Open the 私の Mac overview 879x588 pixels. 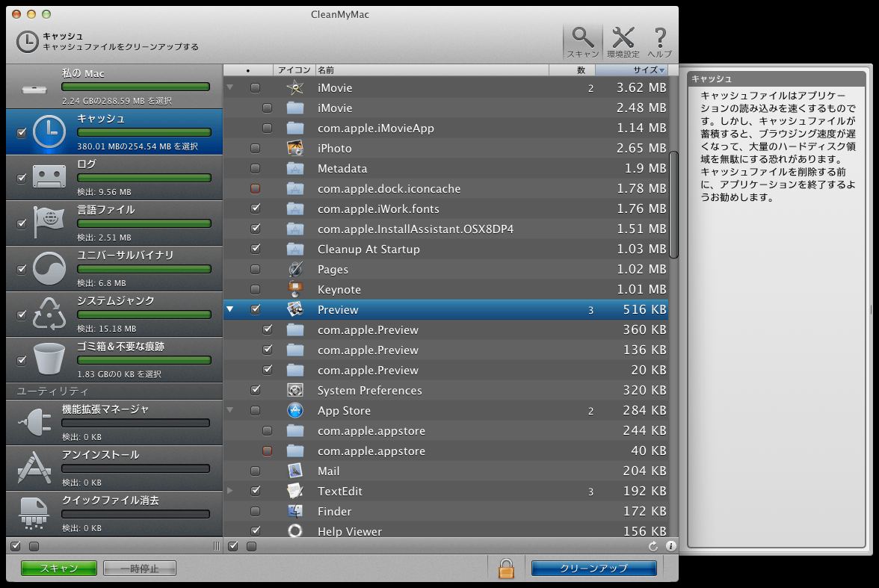(114, 87)
